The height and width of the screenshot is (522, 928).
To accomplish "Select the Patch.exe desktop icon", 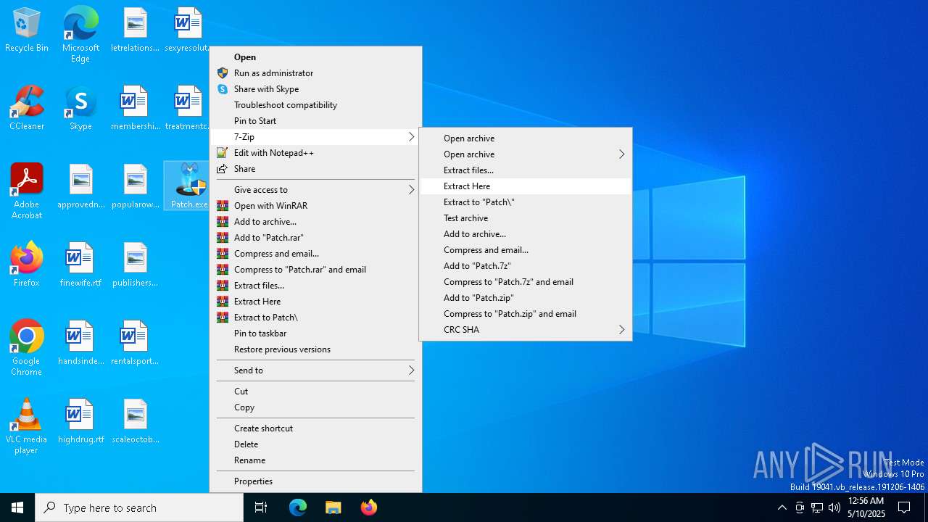I will tap(188, 186).
